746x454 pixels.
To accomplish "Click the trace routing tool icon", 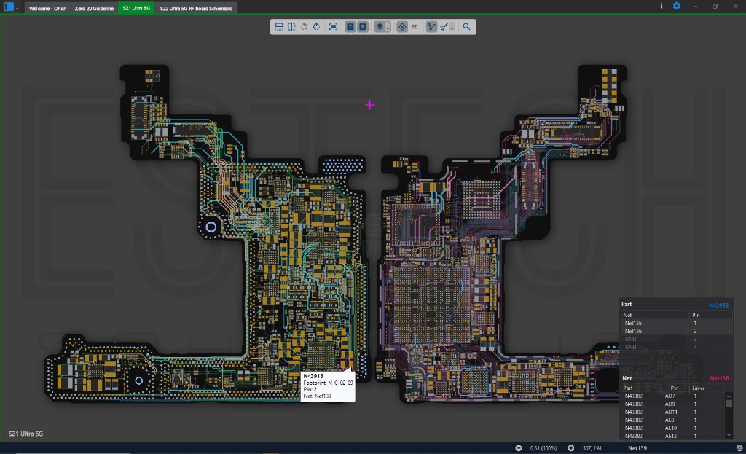I will pos(444,27).
